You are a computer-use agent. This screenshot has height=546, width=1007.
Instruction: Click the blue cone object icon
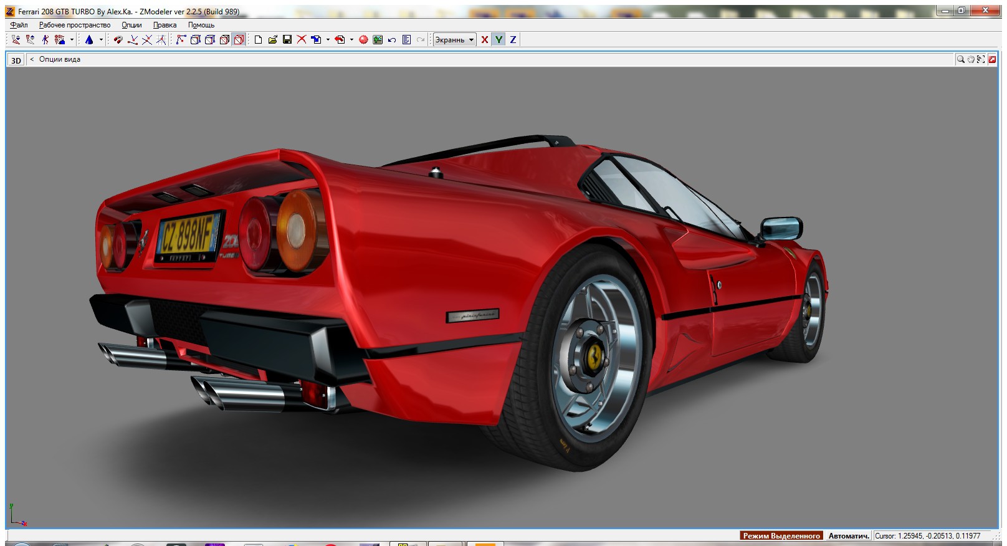89,40
